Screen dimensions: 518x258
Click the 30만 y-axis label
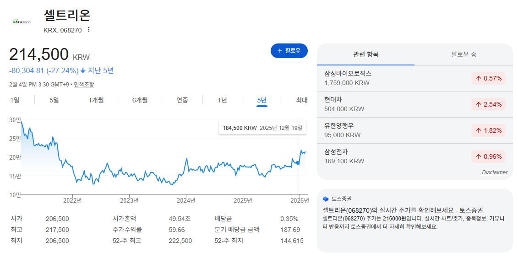[15, 120]
